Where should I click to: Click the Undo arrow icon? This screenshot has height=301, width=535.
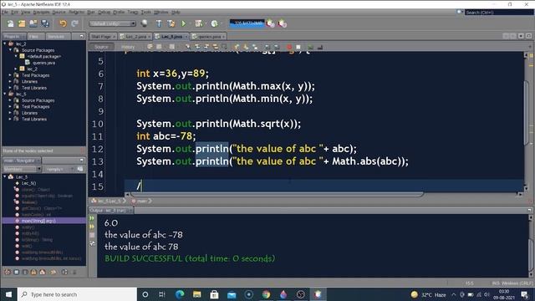point(63,23)
